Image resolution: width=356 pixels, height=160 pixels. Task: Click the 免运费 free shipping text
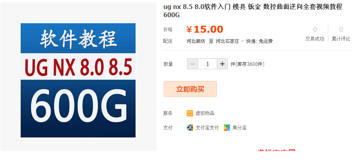click(x=266, y=41)
